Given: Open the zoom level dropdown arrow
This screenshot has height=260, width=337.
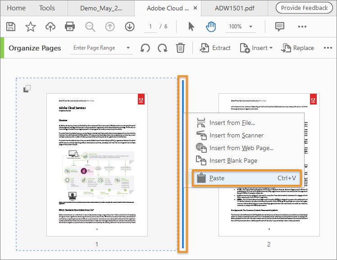Looking at the screenshot, I should (250, 27).
